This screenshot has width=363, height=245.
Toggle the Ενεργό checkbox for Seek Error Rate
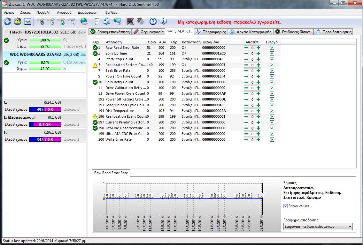pyautogui.click(x=272, y=71)
